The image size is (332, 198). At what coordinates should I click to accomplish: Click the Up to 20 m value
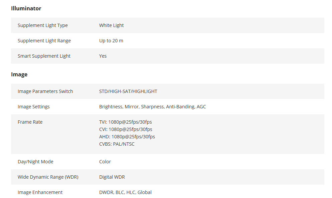click(x=111, y=41)
